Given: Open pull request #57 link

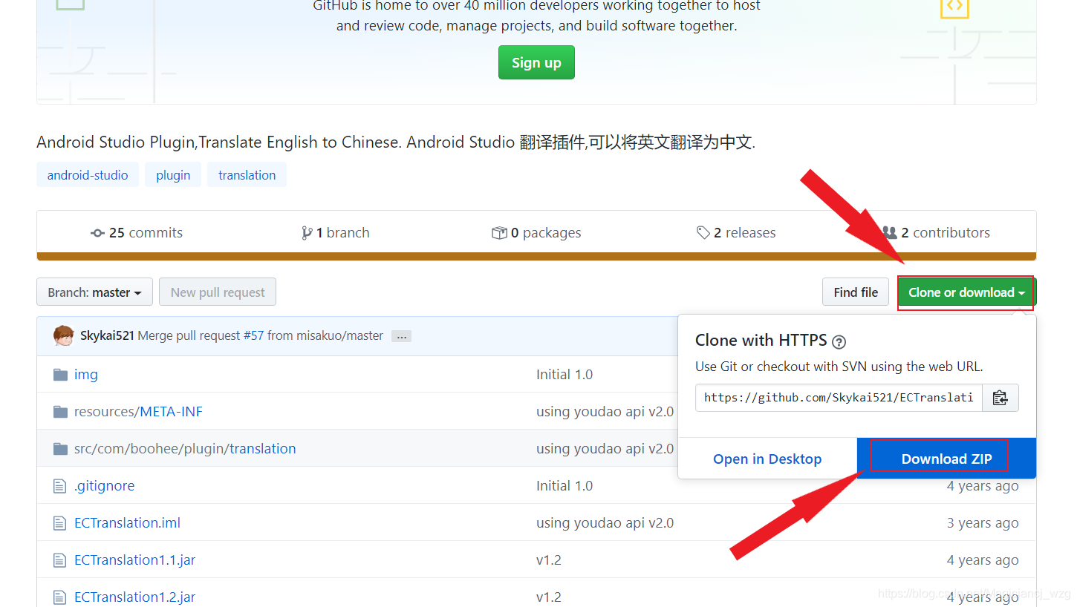Looking at the screenshot, I should point(253,335).
